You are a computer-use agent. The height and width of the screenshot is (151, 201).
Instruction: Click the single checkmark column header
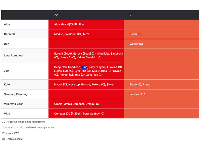pyautogui.click(x=130, y=15)
